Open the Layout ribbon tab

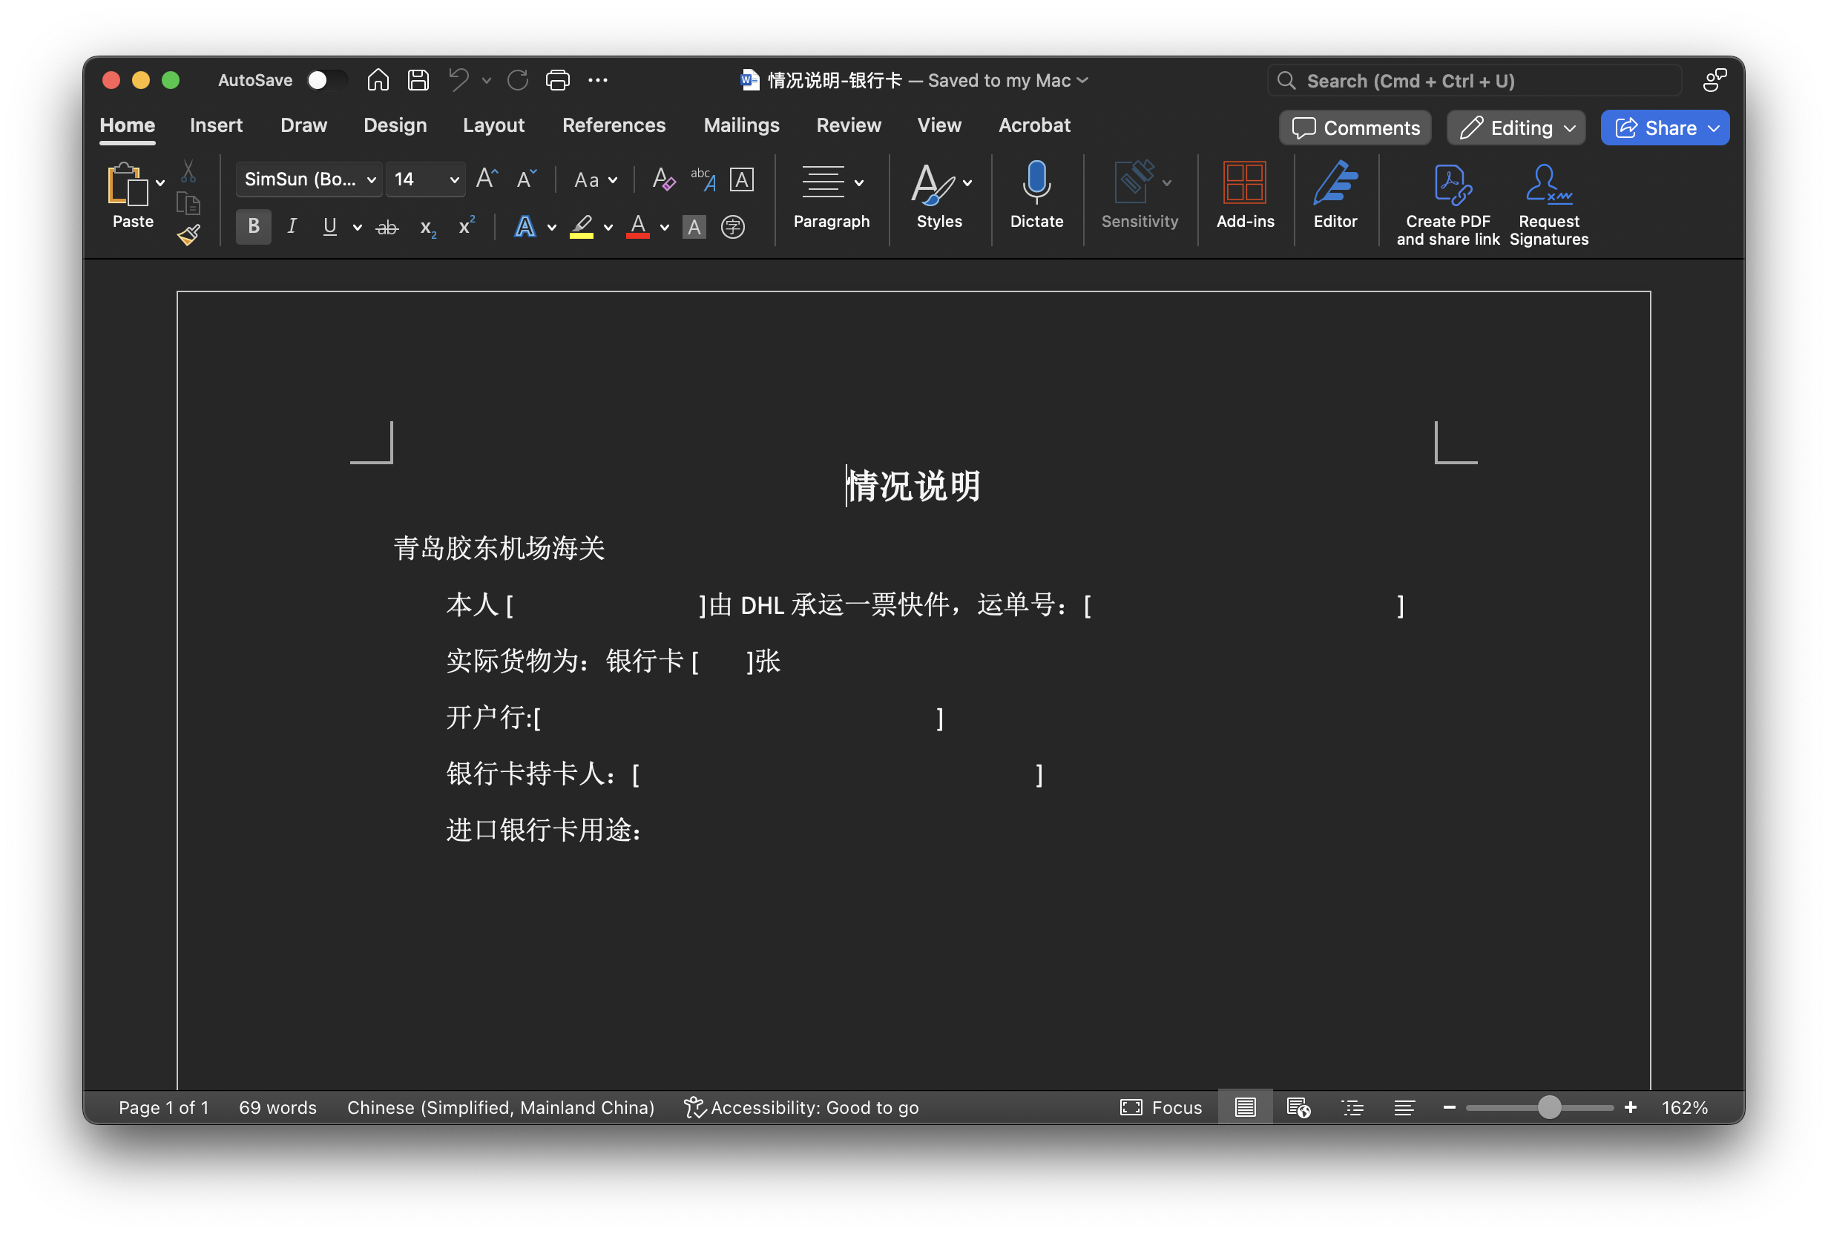[x=493, y=125]
